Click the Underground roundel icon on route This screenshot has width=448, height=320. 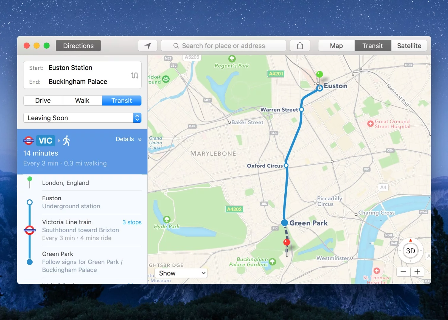29,230
